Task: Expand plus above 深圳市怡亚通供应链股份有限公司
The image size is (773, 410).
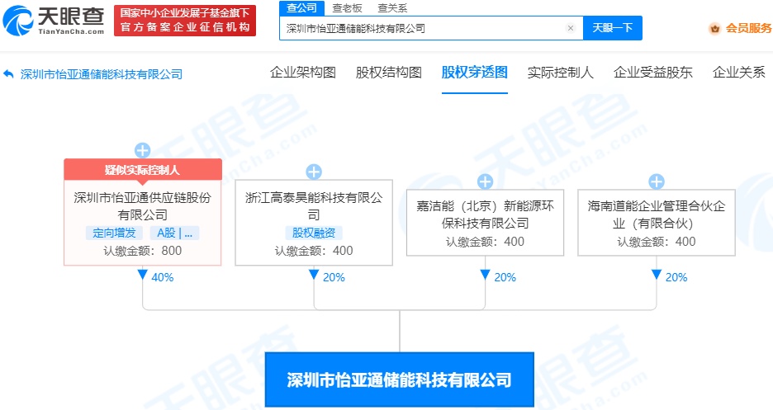Action: click(143, 151)
